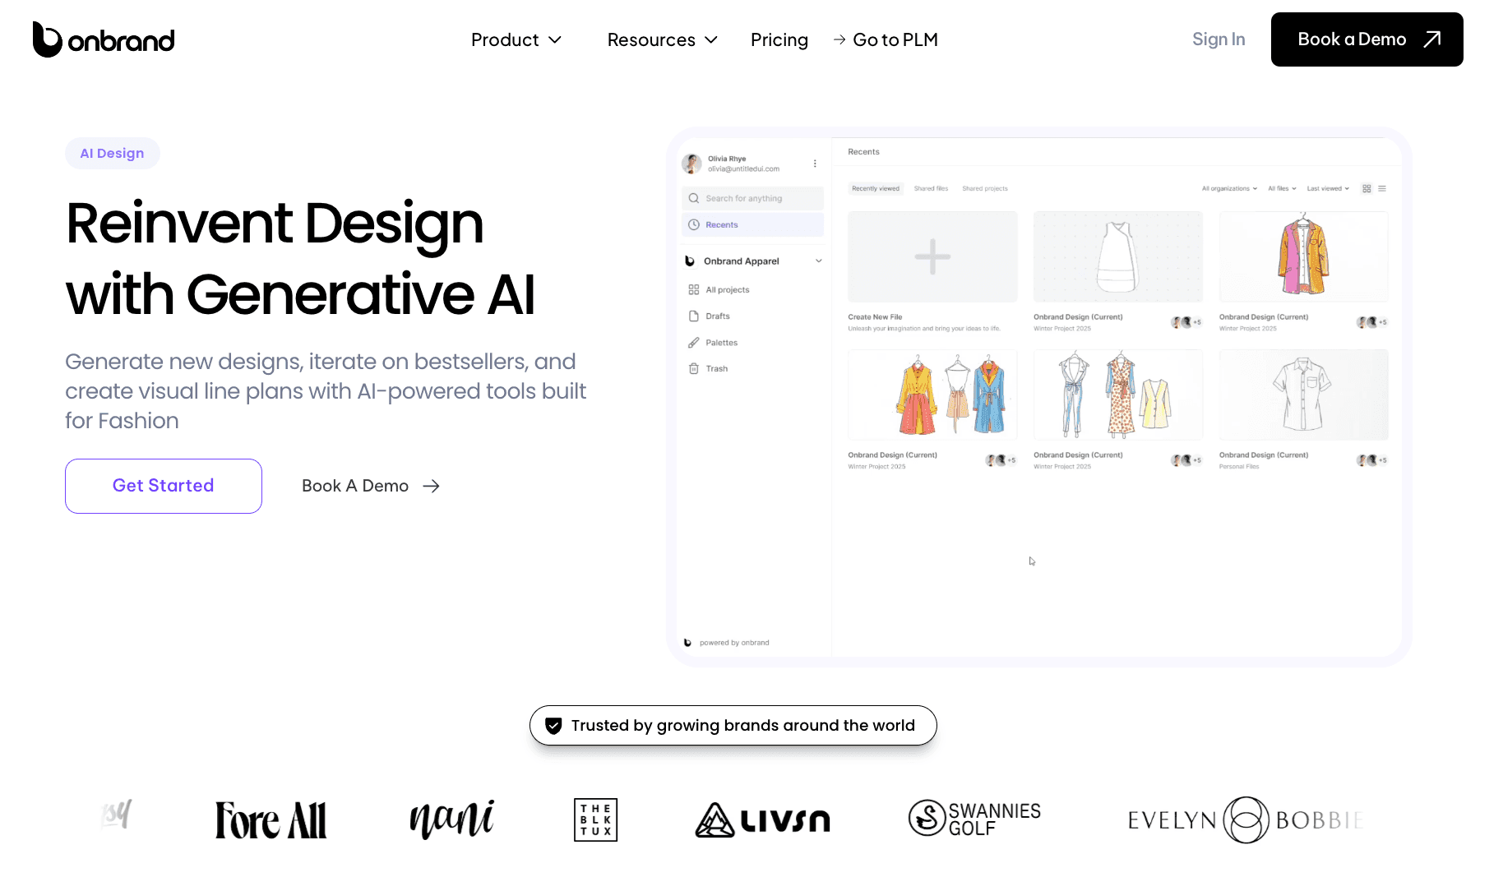Open the Product dropdown menu

click(516, 39)
